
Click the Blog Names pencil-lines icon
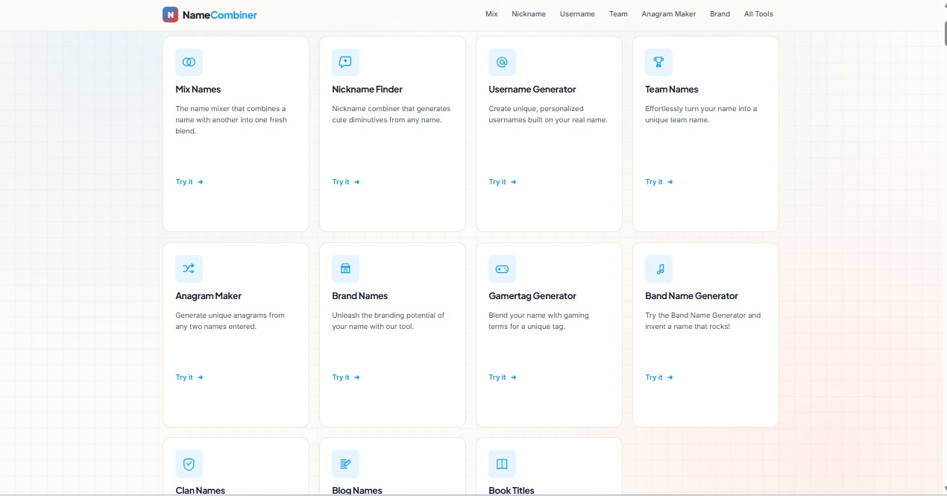[x=345, y=464]
